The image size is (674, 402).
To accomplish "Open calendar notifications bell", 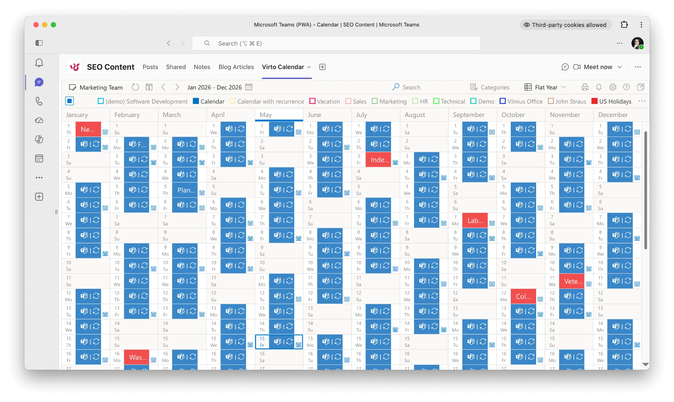I will 599,87.
